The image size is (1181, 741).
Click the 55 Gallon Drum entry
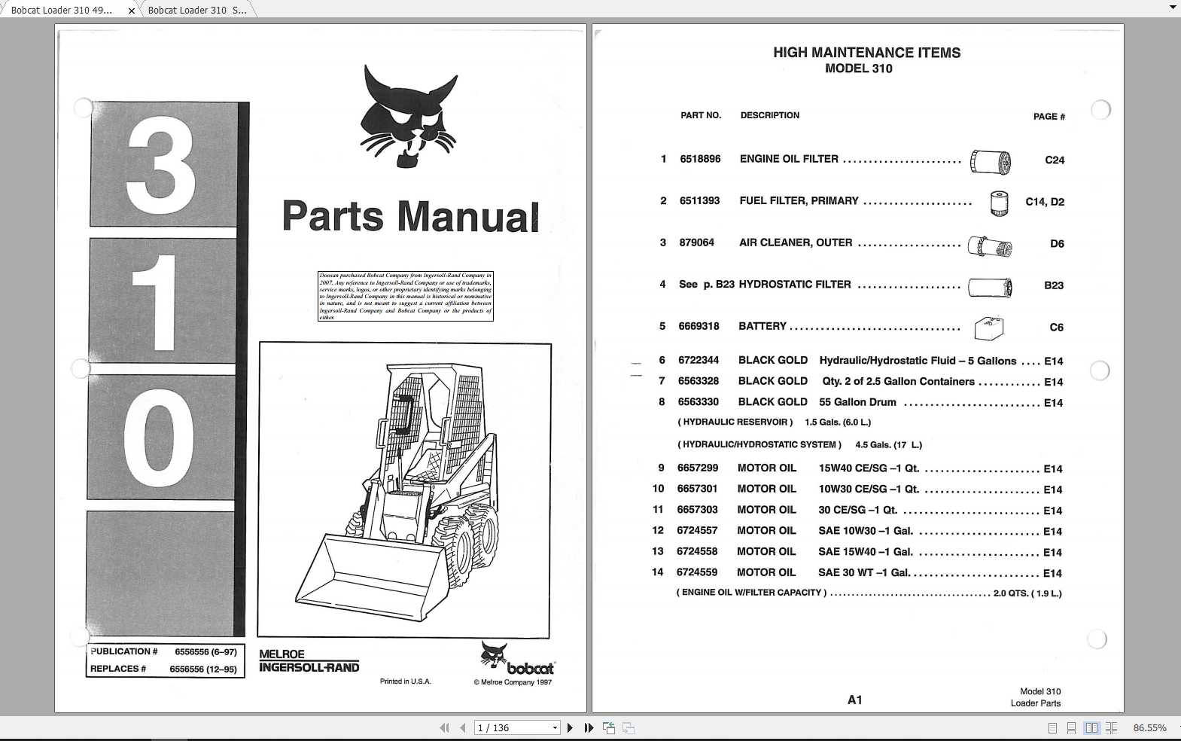pos(858,402)
